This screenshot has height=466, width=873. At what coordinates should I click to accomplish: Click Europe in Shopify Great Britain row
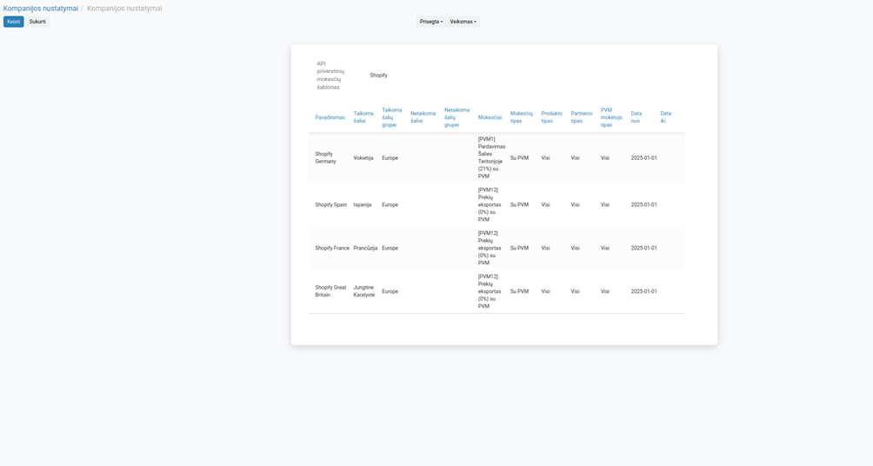point(390,291)
